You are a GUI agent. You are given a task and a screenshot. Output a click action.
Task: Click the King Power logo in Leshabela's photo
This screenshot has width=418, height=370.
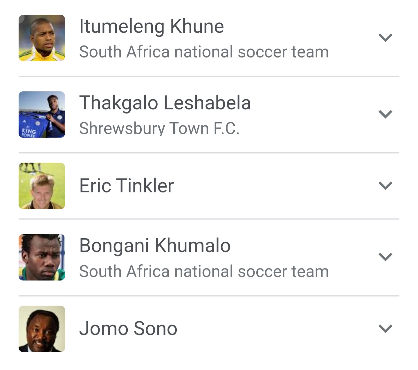tap(28, 133)
